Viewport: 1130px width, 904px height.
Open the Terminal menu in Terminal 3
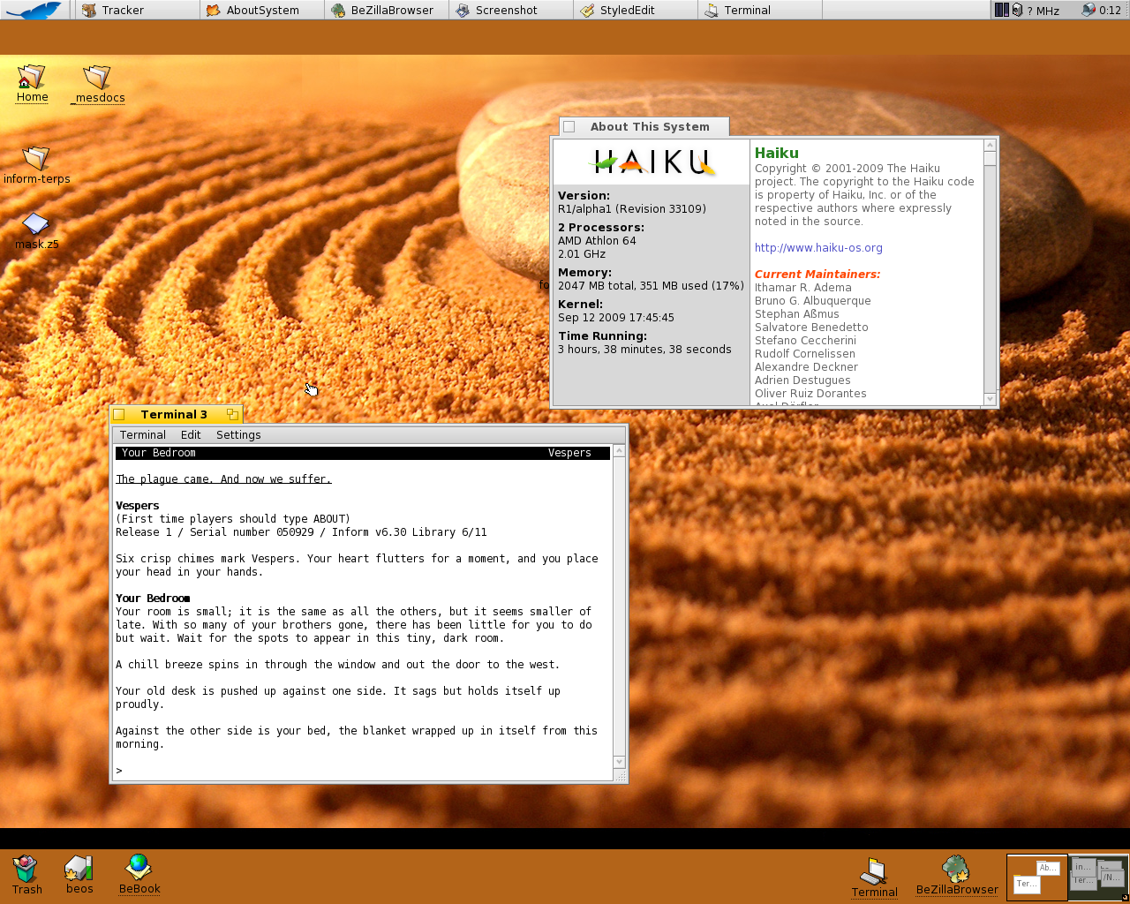click(x=143, y=435)
